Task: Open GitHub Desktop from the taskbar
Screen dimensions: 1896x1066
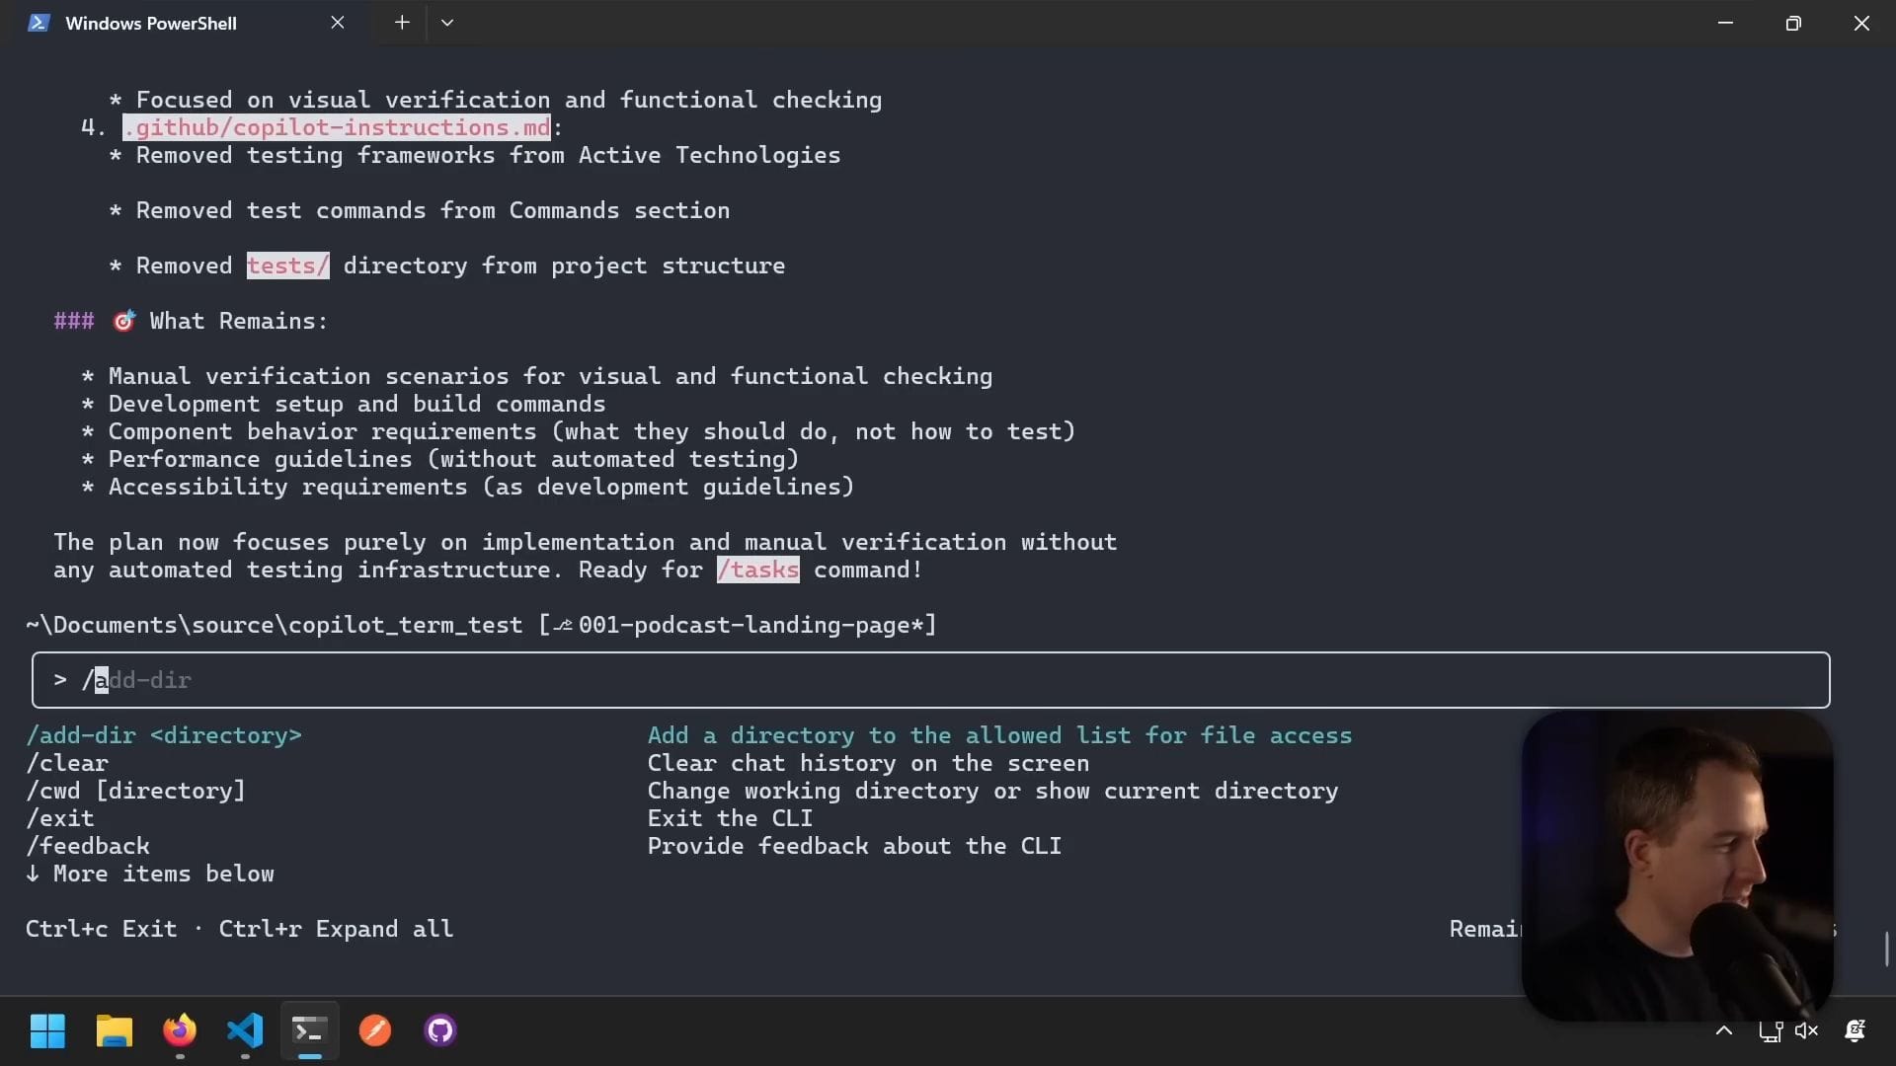Action: pyautogui.click(x=440, y=1031)
